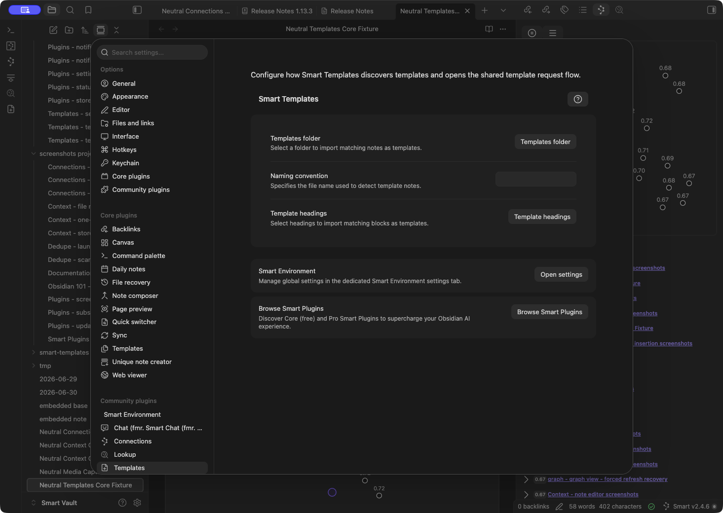This screenshot has height=513, width=723.
Task: Open the file explorer folder icon
Action: tap(52, 10)
